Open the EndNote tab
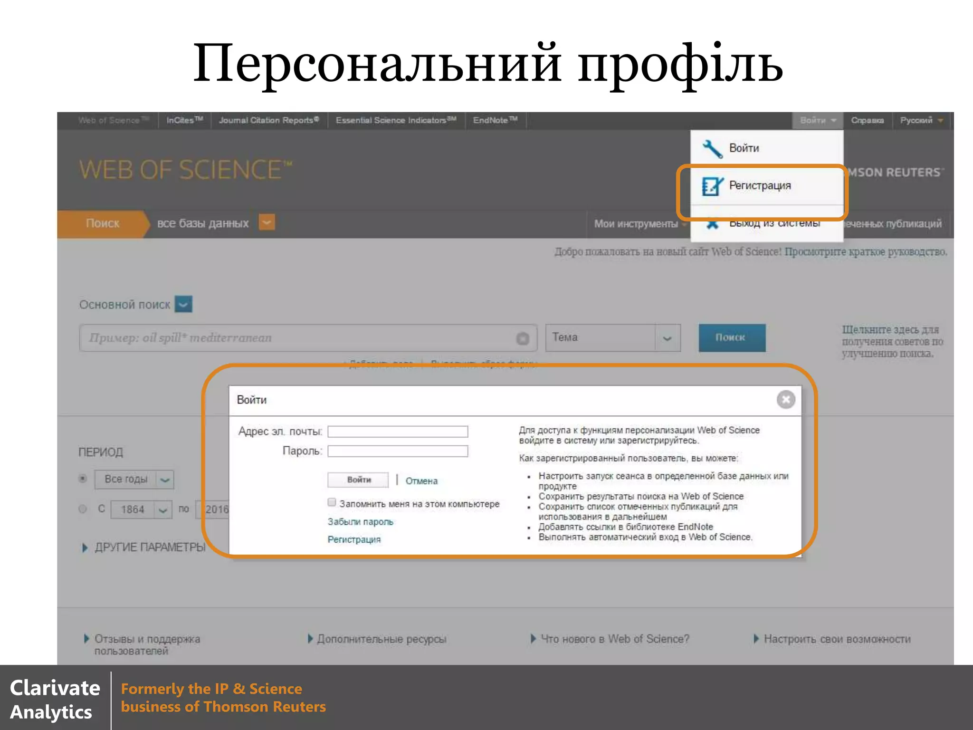 (x=495, y=121)
